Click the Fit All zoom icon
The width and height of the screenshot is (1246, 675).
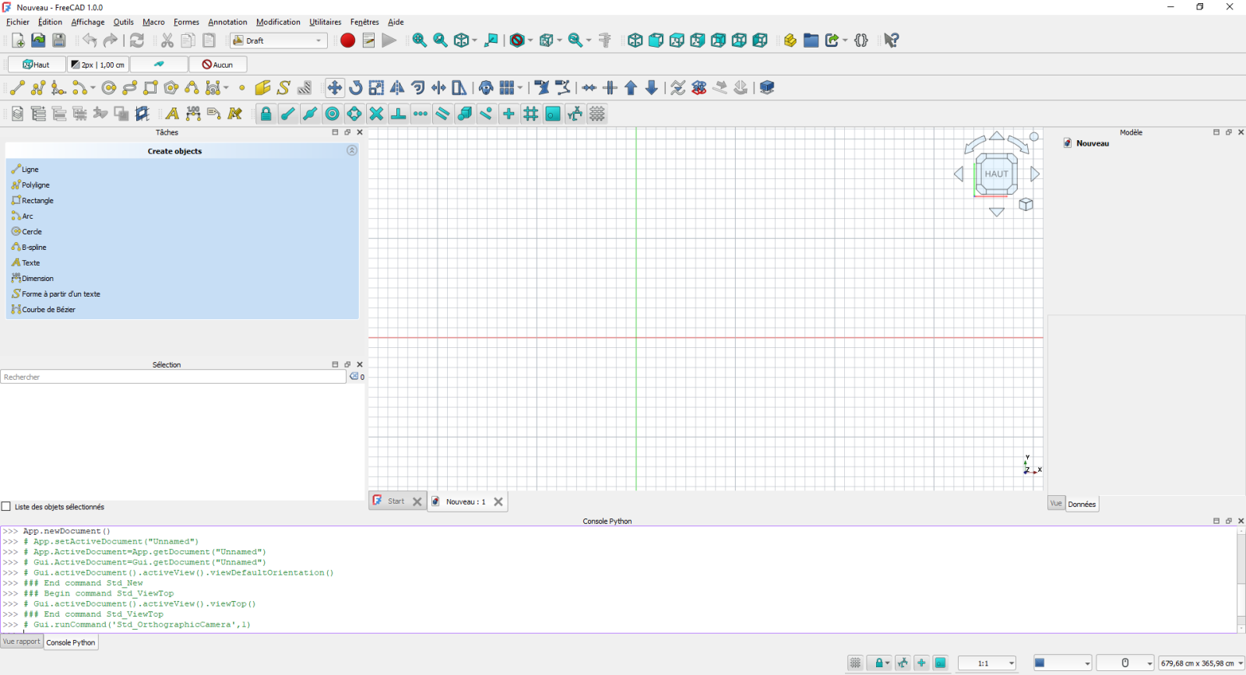tap(419, 40)
